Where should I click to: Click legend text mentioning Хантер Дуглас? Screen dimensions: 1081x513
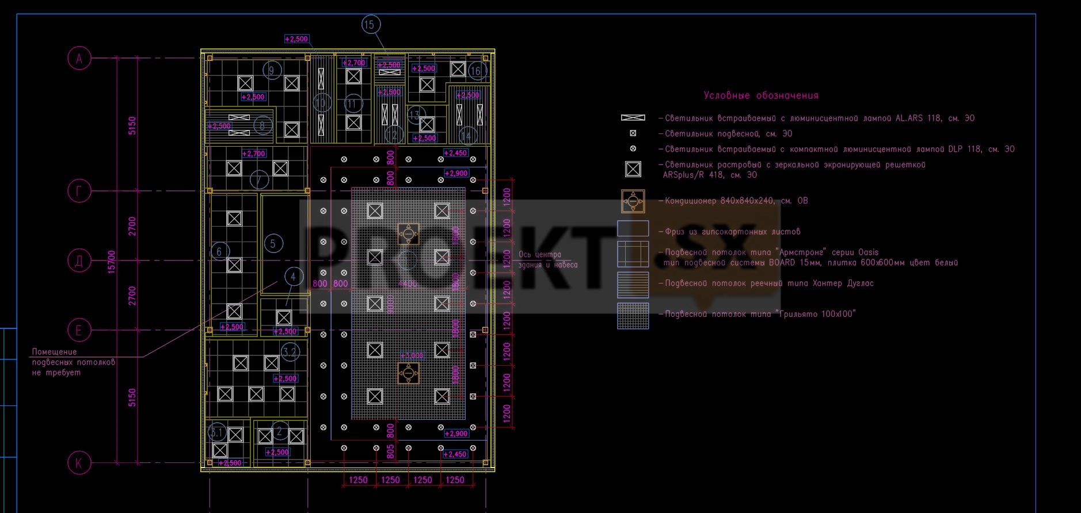tap(766, 284)
